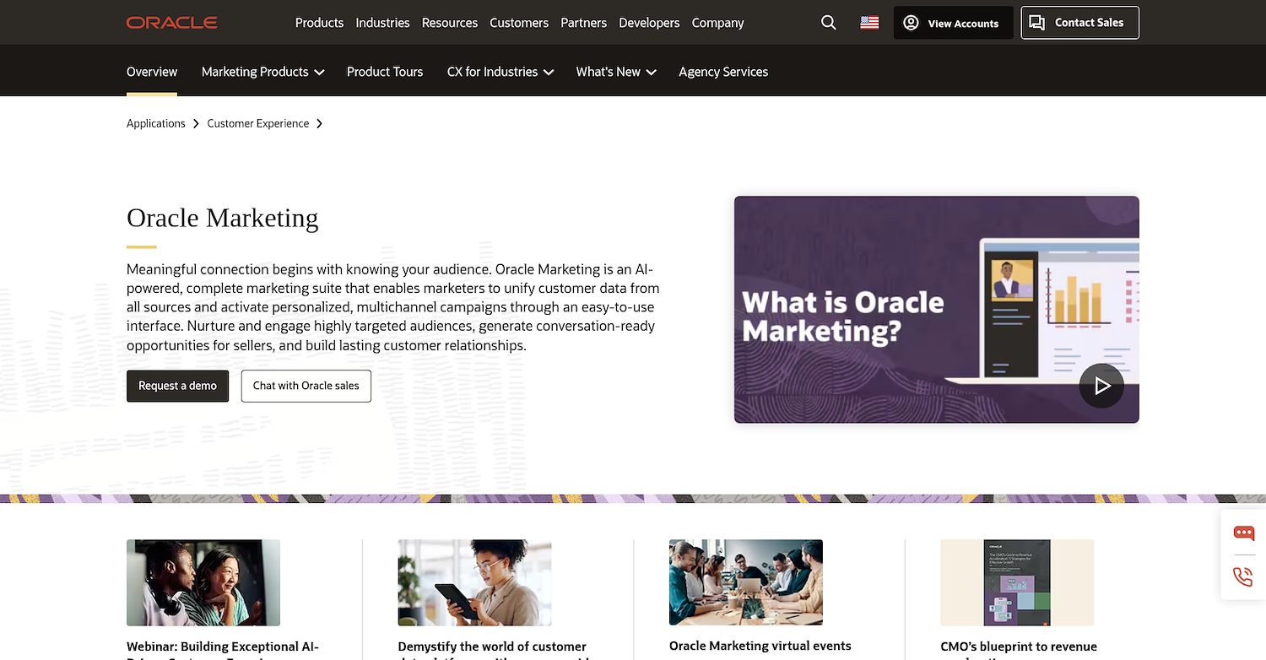The width and height of the screenshot is (1266, 660).
Task: Expand What's New dropdown
Action: [x=616, y=72]
